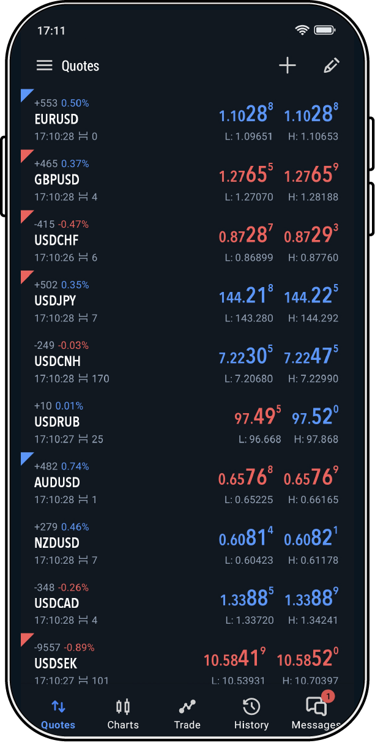Viewport: 375px width, 751px height.
Task: Tap the USDJPY bid price 144.21
Action: (246, 296)
